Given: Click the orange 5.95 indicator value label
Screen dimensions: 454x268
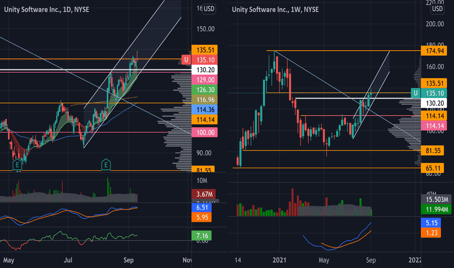Looking at the screenshot, I should [x=202, y=217].
